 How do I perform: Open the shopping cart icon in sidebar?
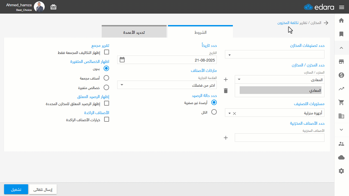341,102
